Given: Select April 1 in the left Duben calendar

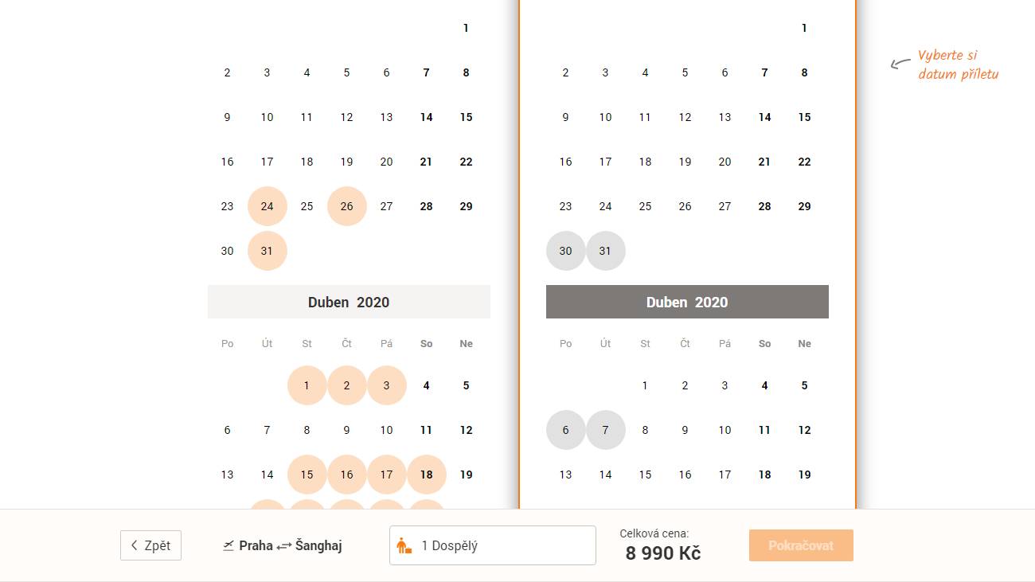Looking at the screenshot, I should click(307, 385).
